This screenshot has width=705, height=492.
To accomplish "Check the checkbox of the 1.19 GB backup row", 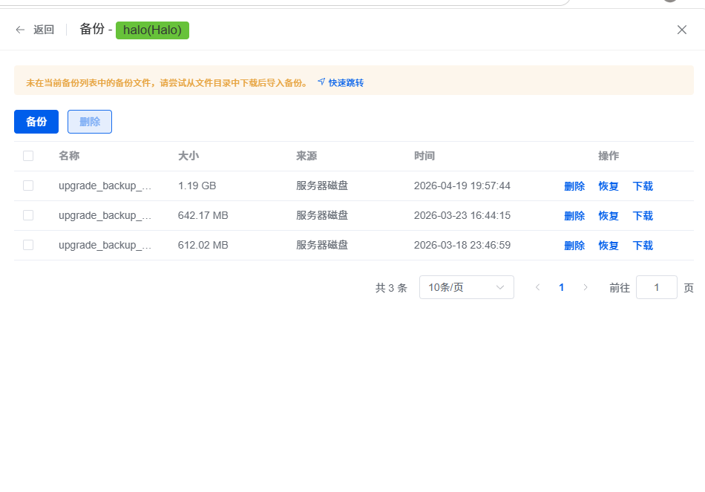I will [x=28, y=186].
